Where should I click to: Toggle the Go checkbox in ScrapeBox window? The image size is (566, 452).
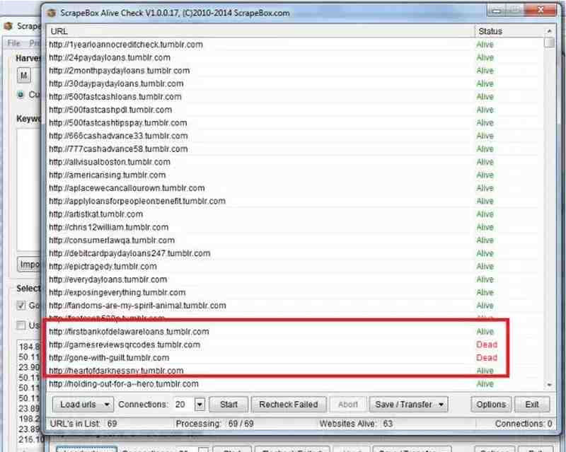point(21,306)
